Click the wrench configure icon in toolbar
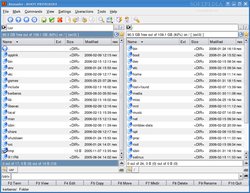The image size is (250, 193). click(136, 20)
